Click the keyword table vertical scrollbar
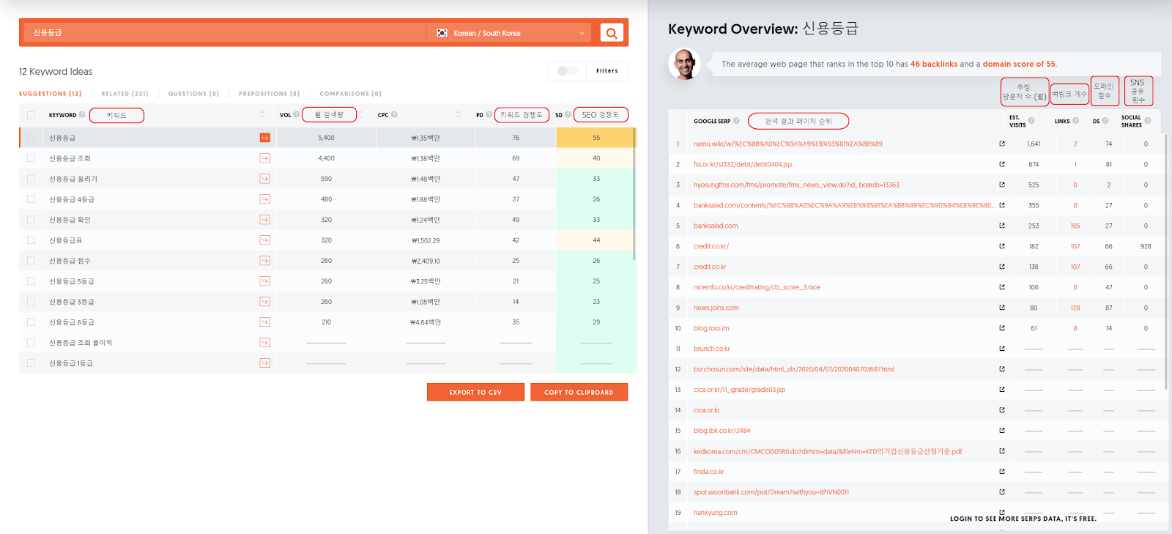Screen dimensions: 1172x534 click(x=634, y=194)
